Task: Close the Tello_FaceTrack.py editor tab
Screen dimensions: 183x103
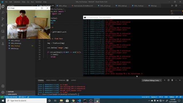Action: [53, 6]
